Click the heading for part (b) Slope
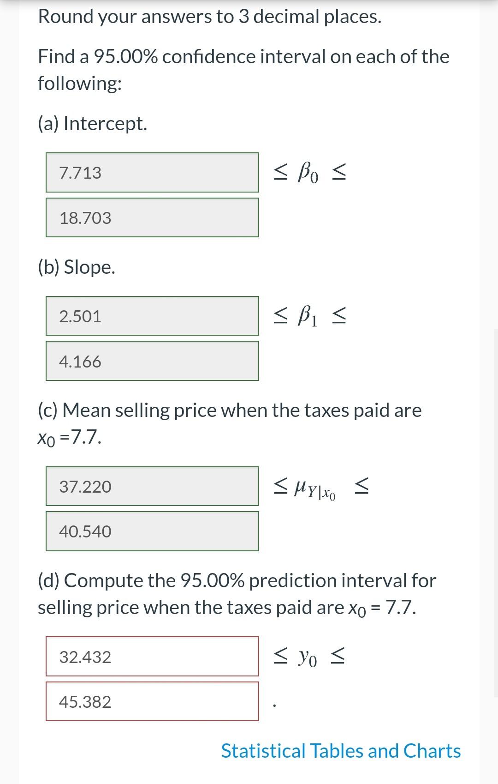 tap(77, 265)
